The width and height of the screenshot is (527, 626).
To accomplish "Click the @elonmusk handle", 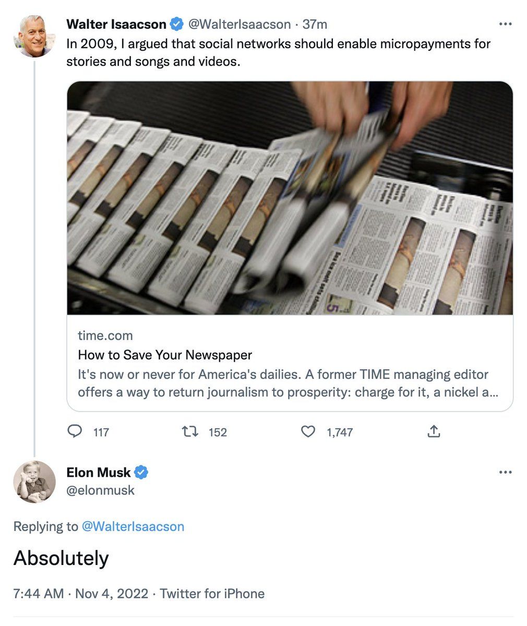I will [101, 490].
